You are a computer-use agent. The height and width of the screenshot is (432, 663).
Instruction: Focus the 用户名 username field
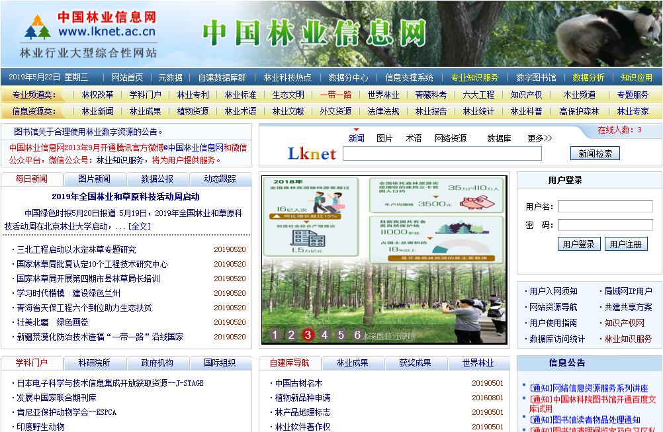point(605,206)
